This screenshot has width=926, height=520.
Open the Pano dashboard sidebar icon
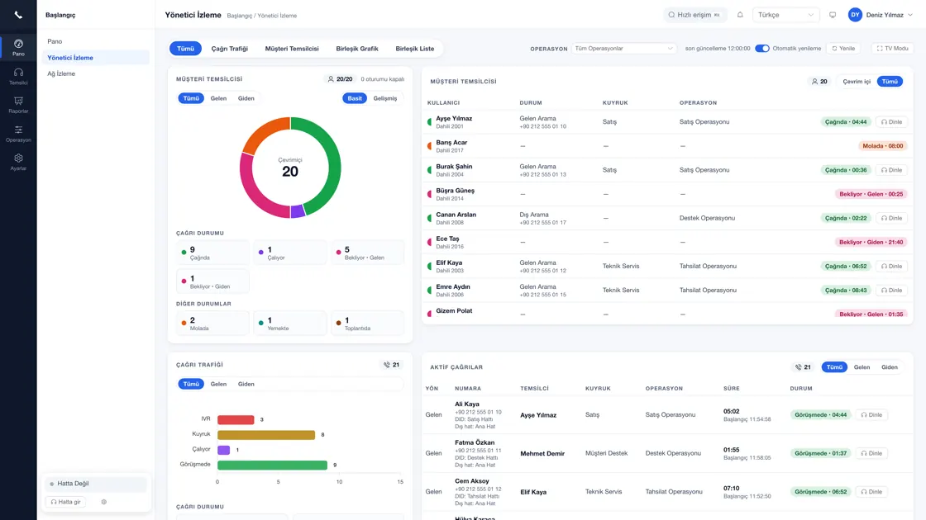[x=18, y=47]
